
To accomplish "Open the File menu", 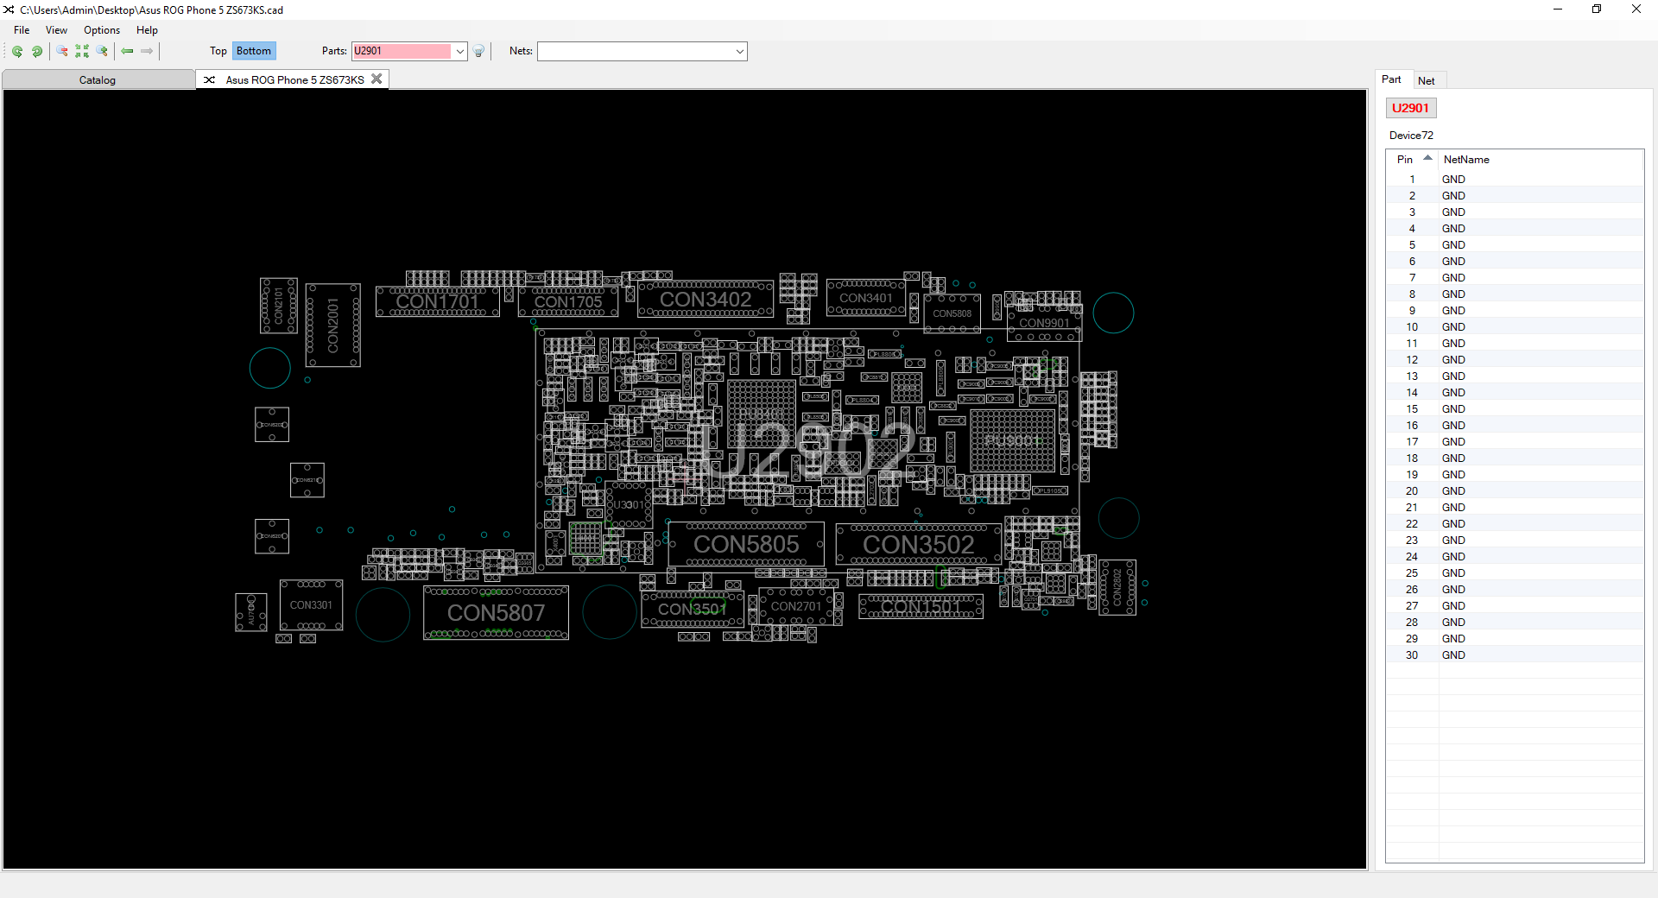I will (x=22, y=30).
